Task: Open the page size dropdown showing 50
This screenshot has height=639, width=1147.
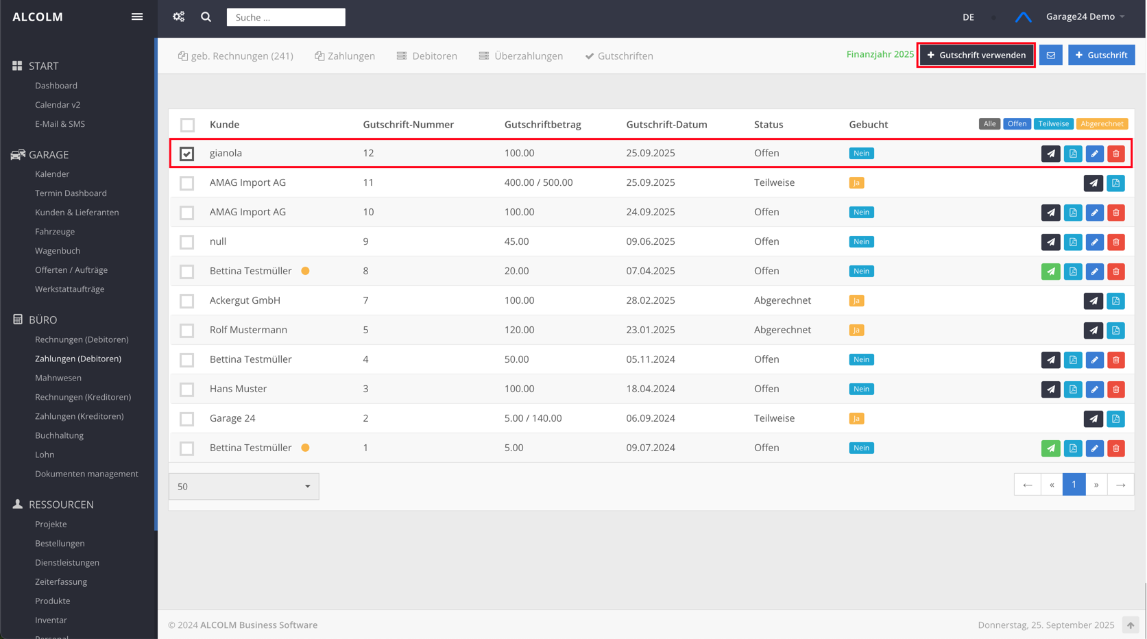Action: pos(243,486)
